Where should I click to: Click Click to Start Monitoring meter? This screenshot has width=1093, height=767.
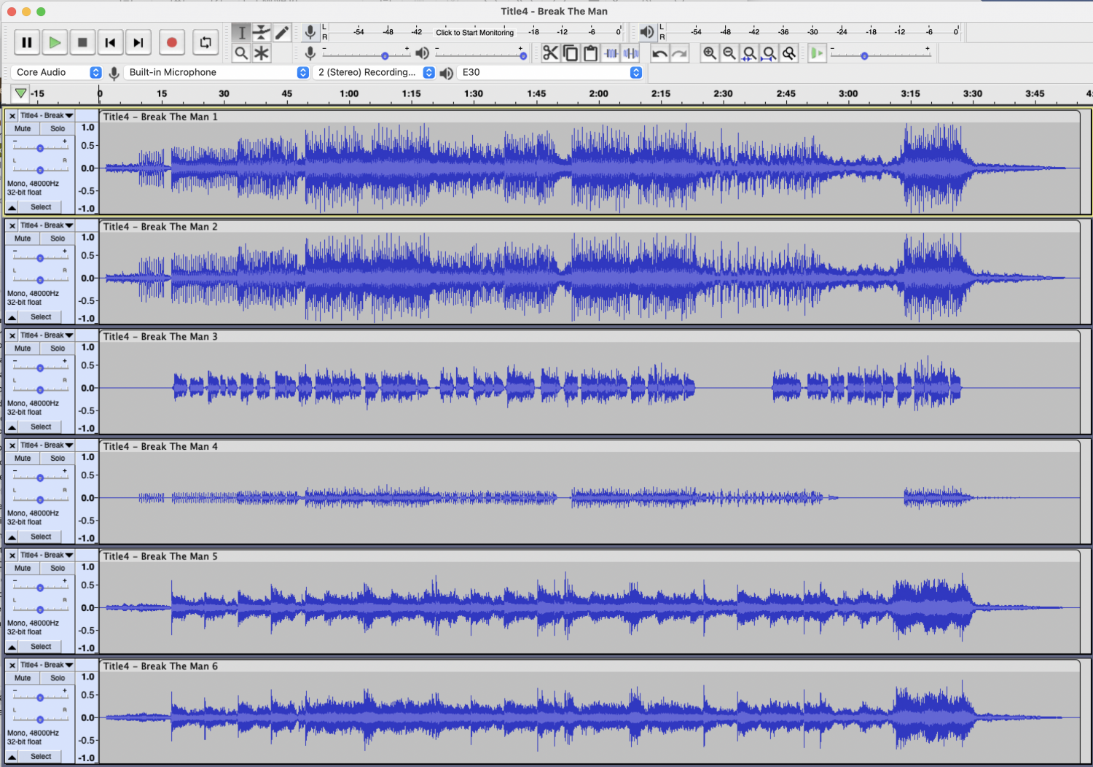pos(474,32)
